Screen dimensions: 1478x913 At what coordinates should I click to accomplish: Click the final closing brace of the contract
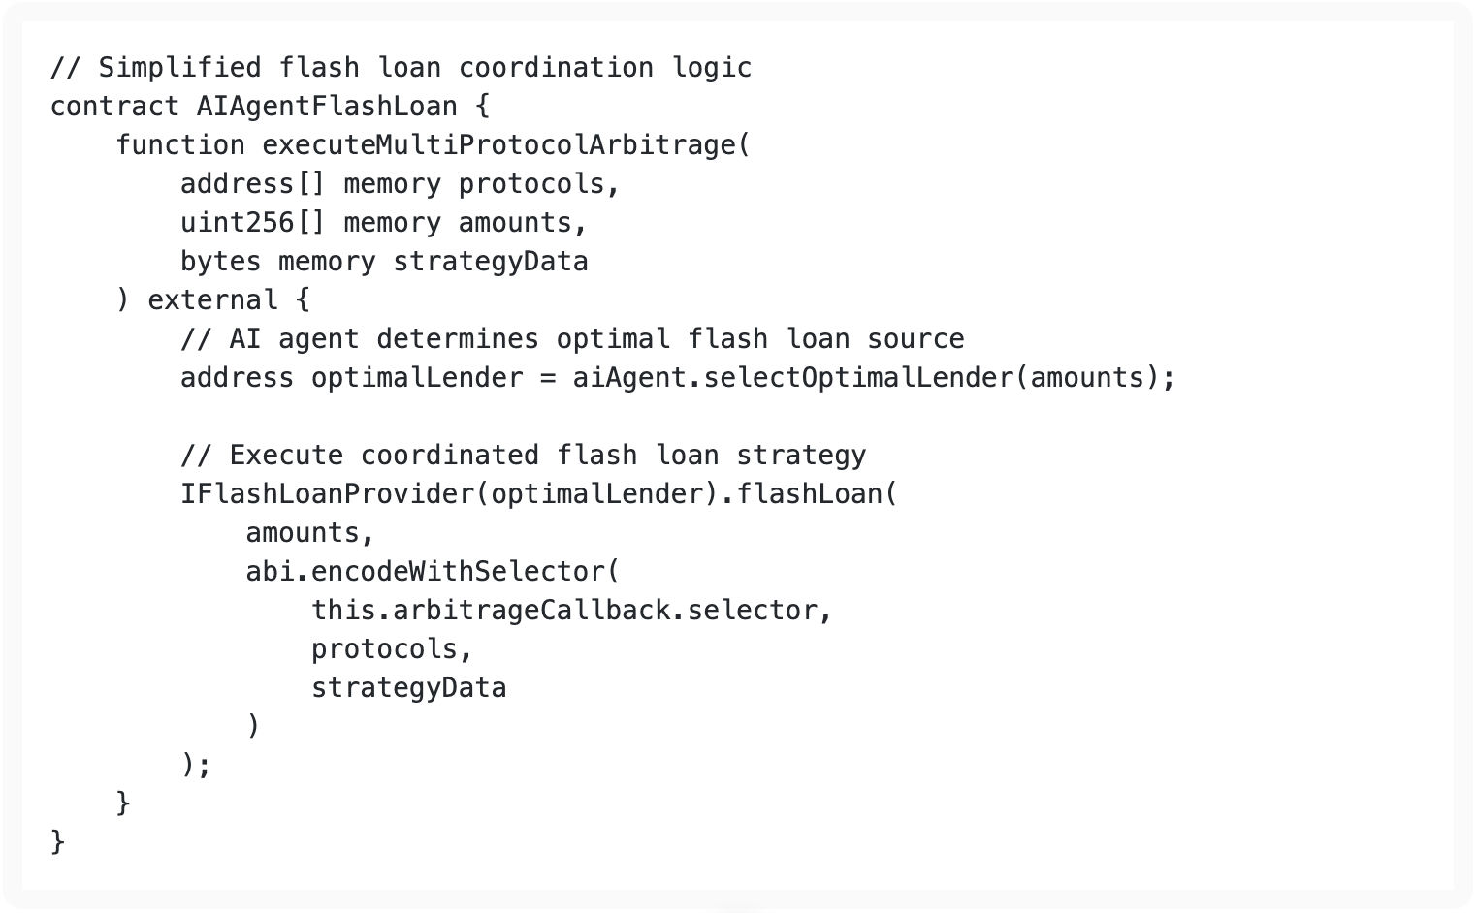click(x=58, y=841)
